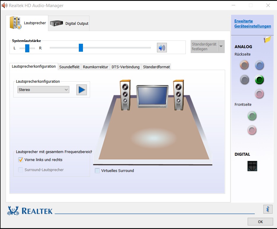Click the monitor in the room diagram
The width and height of the screenshot is (277, 229).
point(153,96)
